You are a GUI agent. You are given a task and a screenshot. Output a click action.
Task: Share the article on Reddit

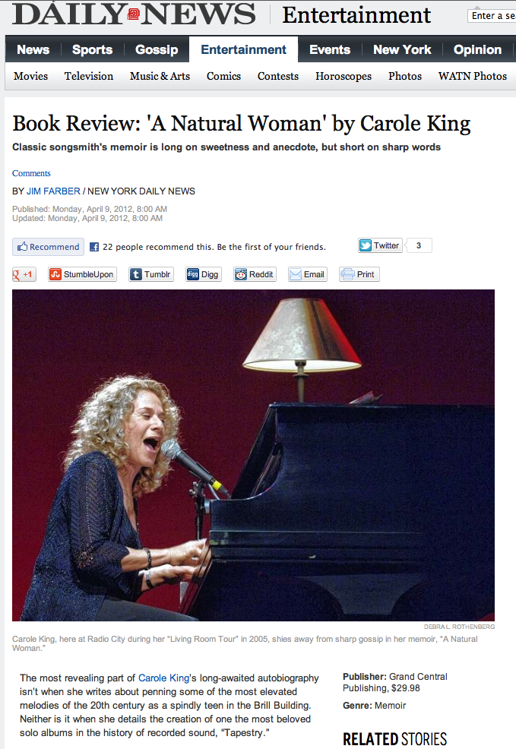click(x=255, y=274)
